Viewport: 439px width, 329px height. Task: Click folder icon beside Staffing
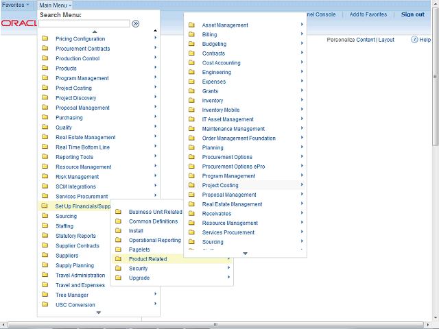(45, 226)
